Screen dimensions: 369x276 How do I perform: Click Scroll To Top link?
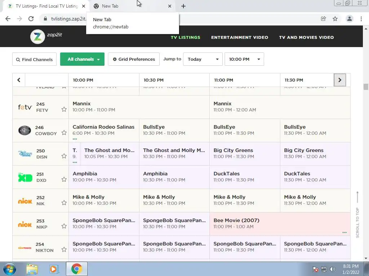[357, 215]
